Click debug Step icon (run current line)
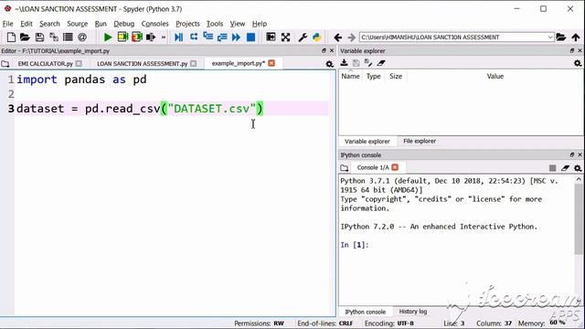The height and width of the screenshot is (329, 585). 194,37
